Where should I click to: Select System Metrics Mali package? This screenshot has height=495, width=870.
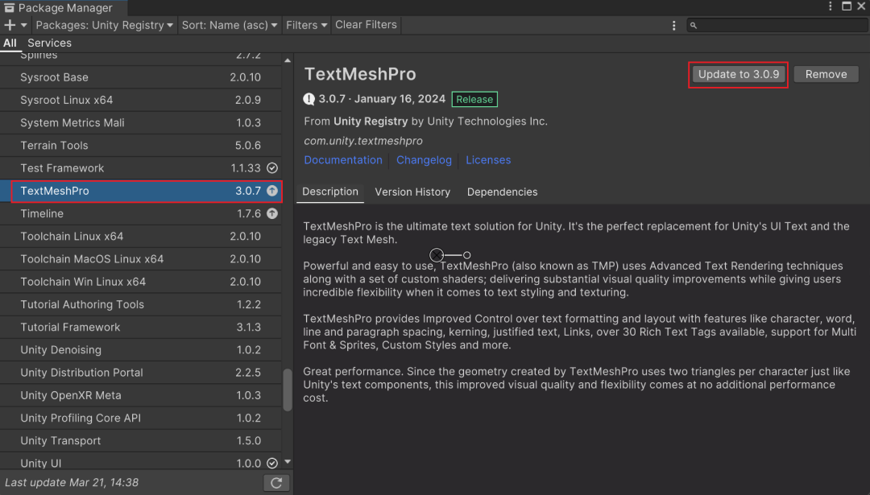click(x=141, y=123)
